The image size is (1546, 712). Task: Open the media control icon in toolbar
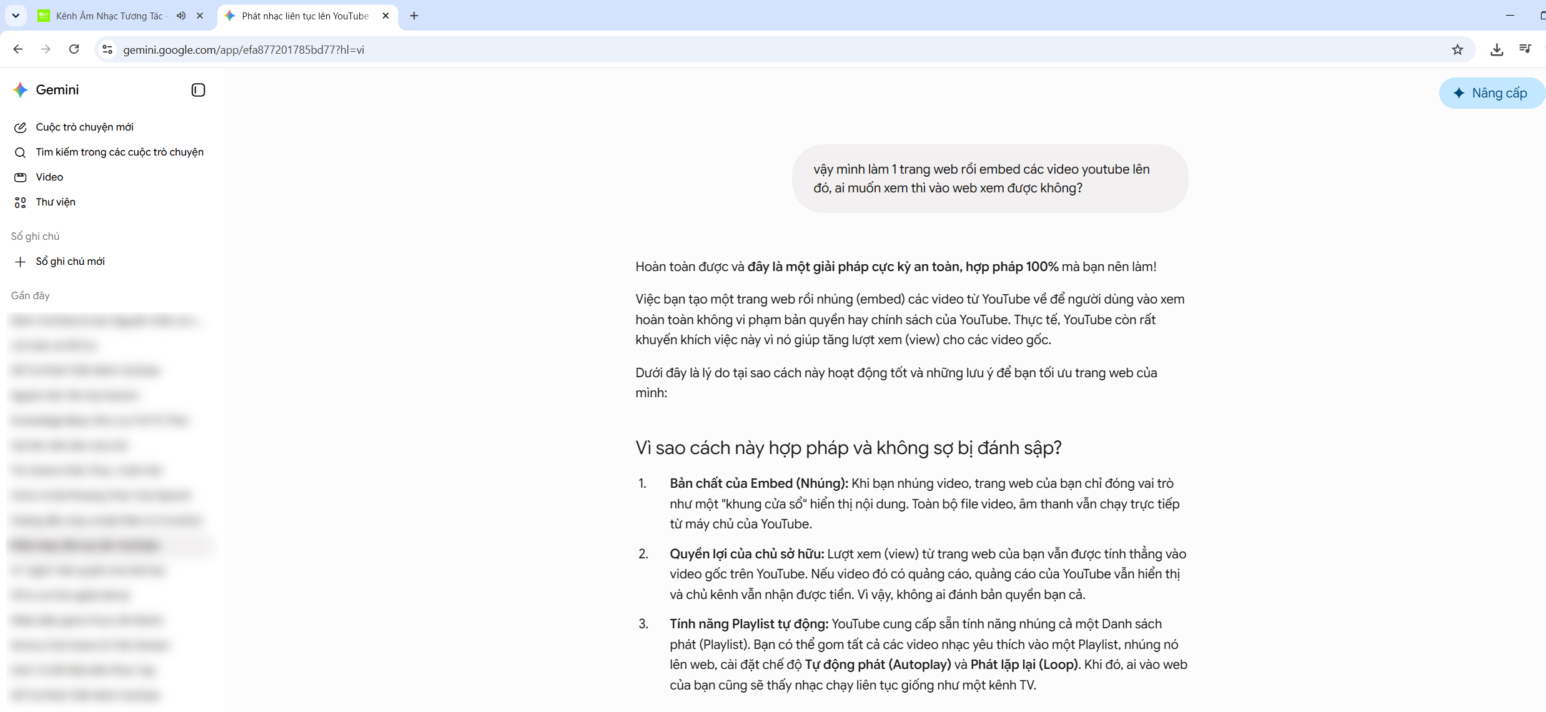coord(1525,49)
